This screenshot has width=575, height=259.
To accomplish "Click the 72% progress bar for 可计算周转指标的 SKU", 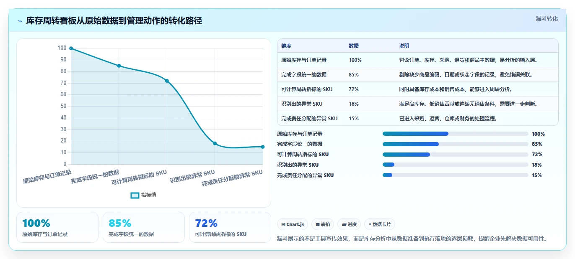I will (x=456, y=155).
